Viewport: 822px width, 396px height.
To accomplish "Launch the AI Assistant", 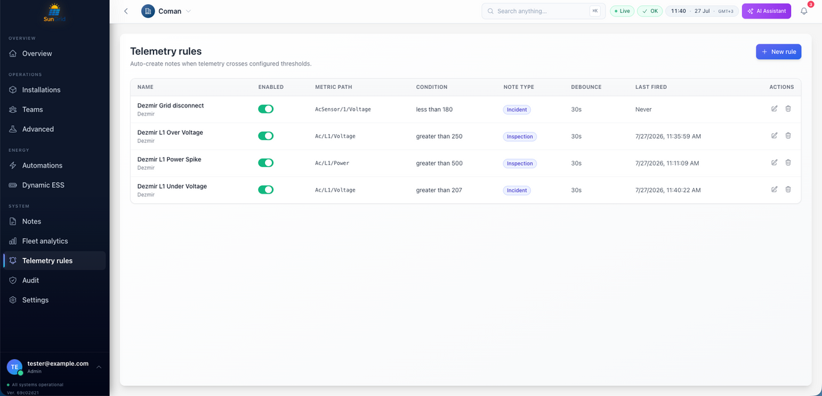I will [767, 11].
